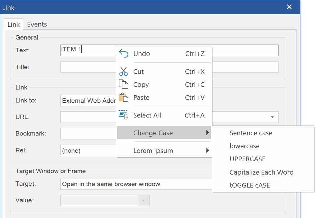The width and height of the screenshot is (316, 218).
Task: Click the Cut scissors icon
Action: tap(124, 71)
